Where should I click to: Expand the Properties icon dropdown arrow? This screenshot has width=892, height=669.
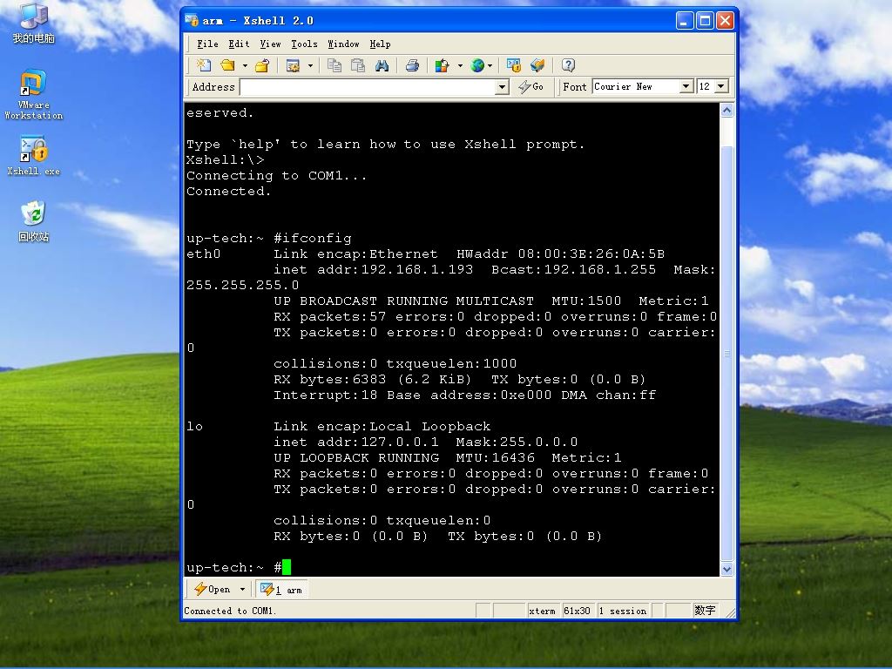click(310, 65)
